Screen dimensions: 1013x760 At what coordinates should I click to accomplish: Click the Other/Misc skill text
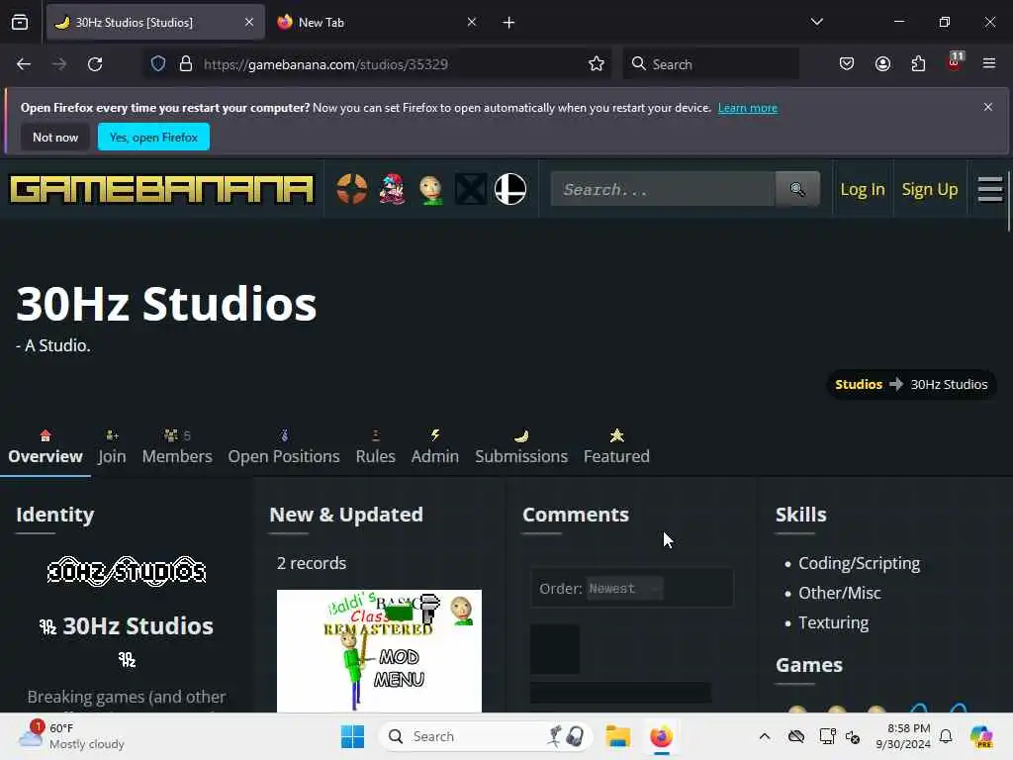(x=839, y=593)
